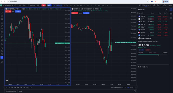
Task: Toggle stay in drawing mode
Action: point(2,48)
